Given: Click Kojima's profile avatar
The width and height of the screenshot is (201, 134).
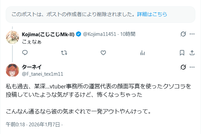Looking at the screenshot, I should 13,37.
